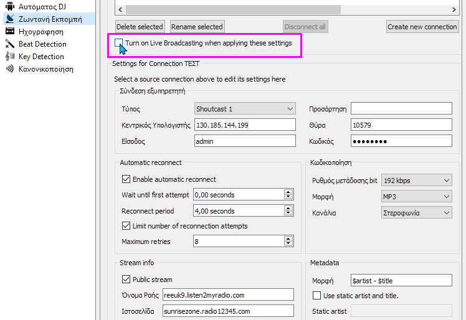Toggle Enable automatic reconnect checkbox
Image resolution: width=466 pixels, height=320 pixels.
(126, 179)
